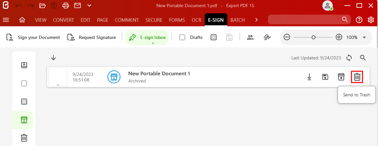This screenshot has width=378, height=146.
Task: Open the BATCH tab
Action: point(238,20)
